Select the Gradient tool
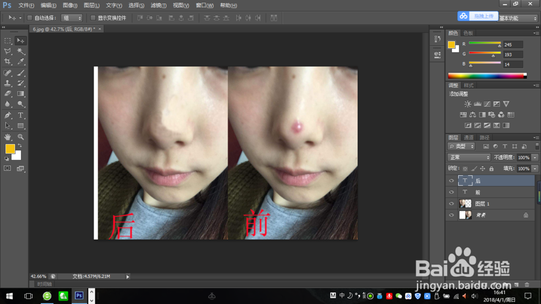This screenshot has width=541, height=304. tap(21, 94)
